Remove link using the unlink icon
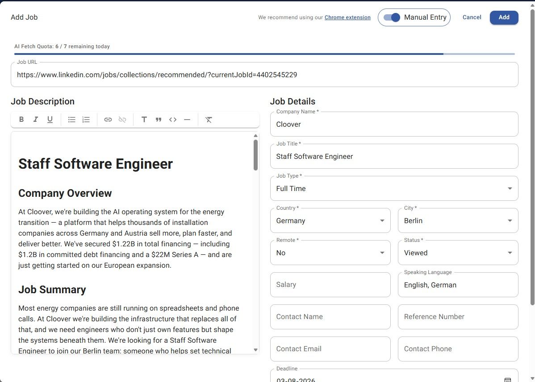The height and width of the screenshot is (382, 535). (x=122, y=120)
